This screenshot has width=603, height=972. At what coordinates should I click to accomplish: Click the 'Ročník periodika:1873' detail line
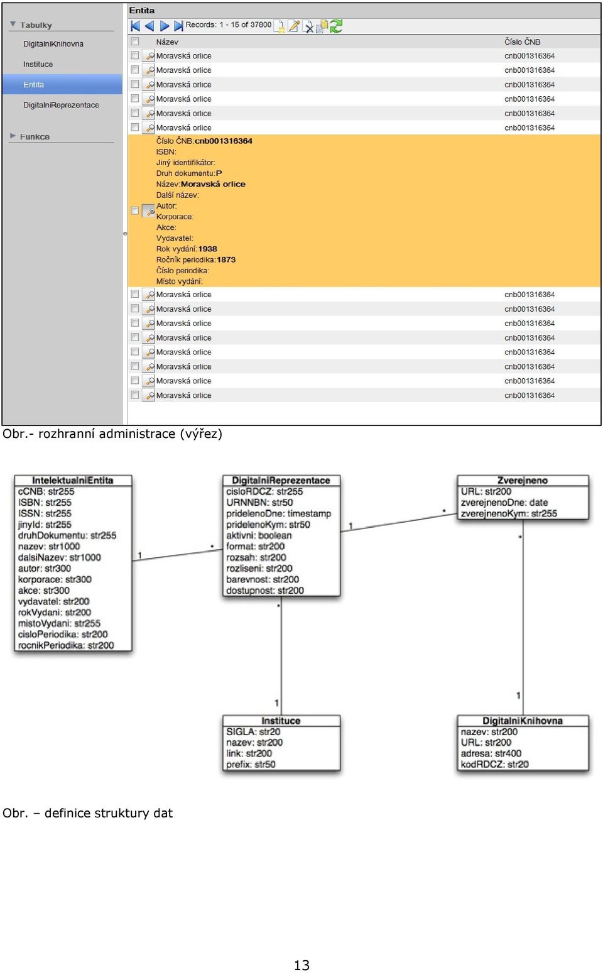(196, 259)
